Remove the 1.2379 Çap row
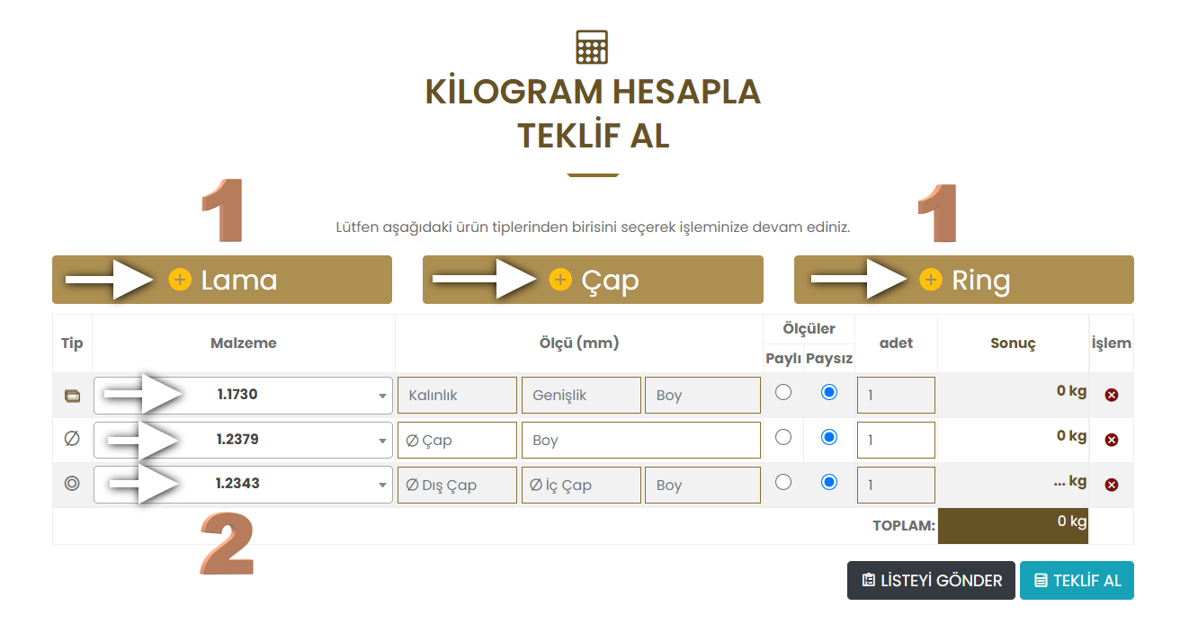 [x=1112, y=440]
